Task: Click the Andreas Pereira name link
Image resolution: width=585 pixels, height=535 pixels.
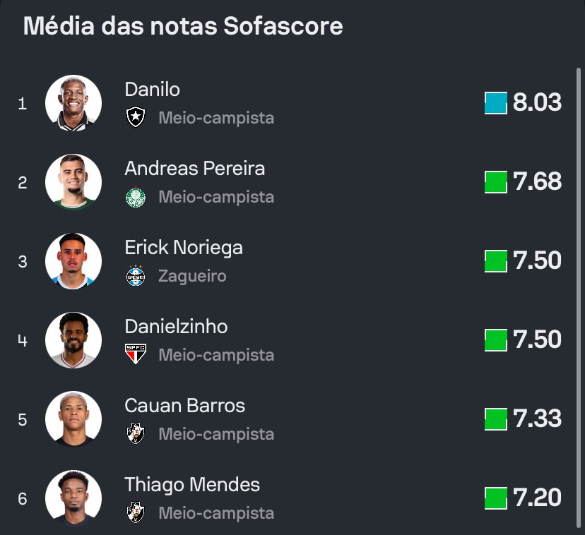Action: tap(194, 169)
